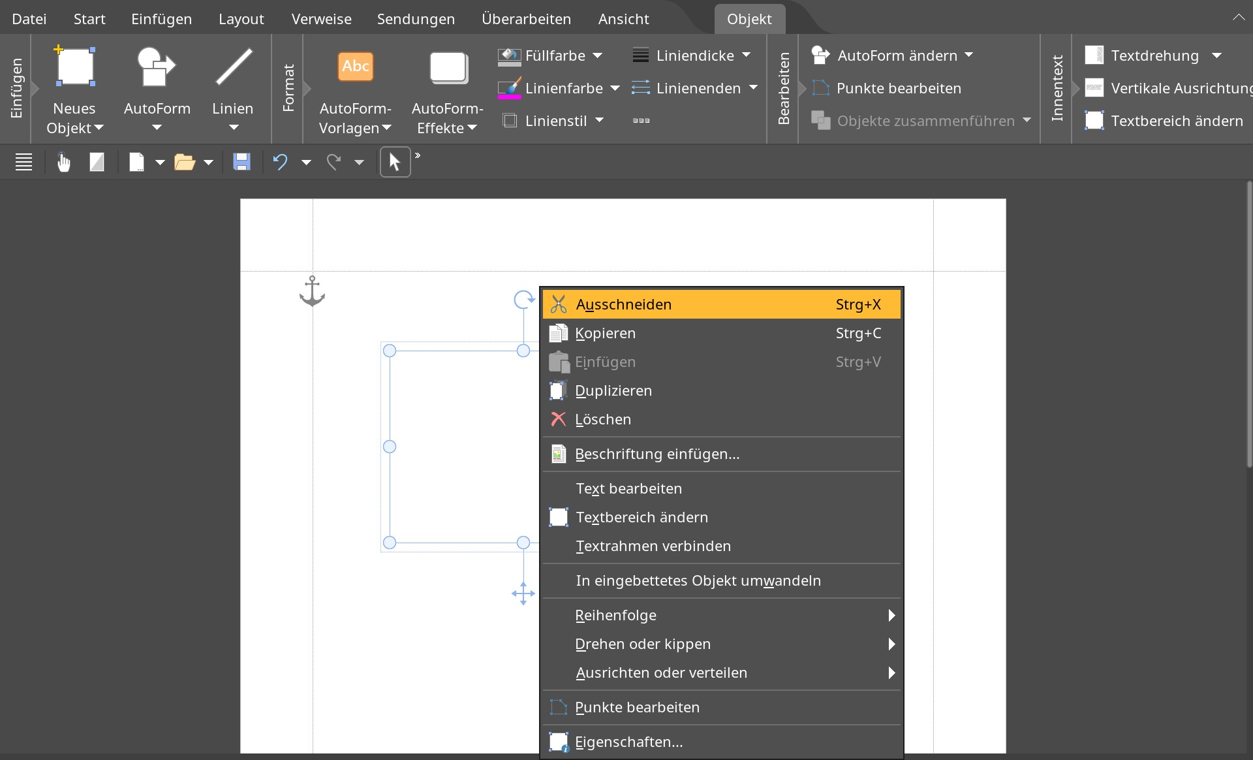Viewport: 1253px width, 760px height.
Task: Expand the Füllfarbe dropdown arrow
Action: tap(598, 55)
